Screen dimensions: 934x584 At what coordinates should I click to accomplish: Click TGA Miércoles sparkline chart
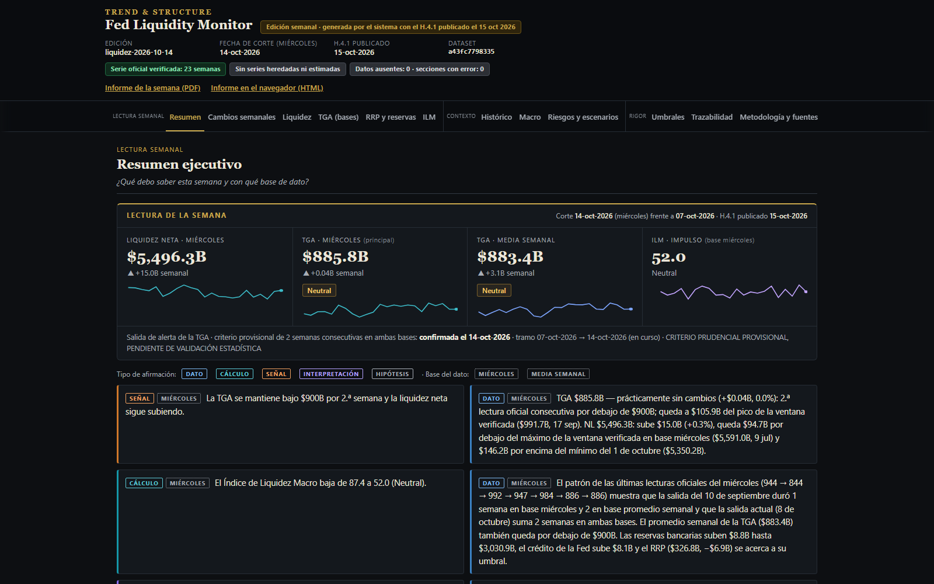[x=380, y=310]
